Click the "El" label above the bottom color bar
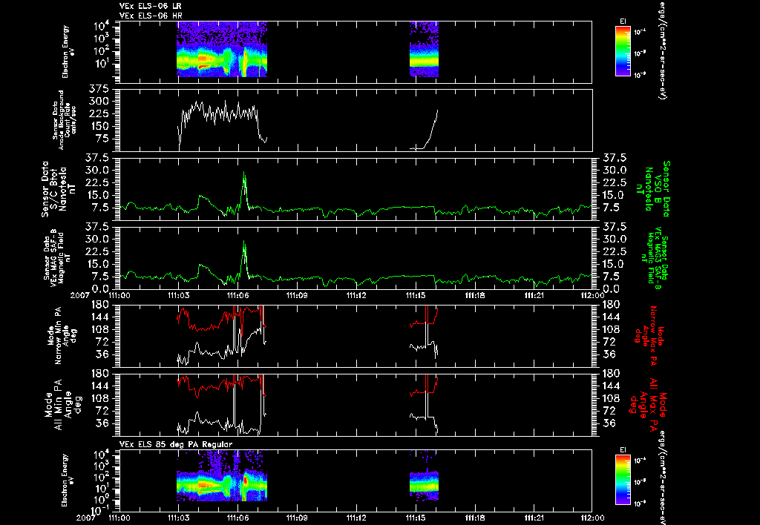760x525 pixels. pos(623,450)
